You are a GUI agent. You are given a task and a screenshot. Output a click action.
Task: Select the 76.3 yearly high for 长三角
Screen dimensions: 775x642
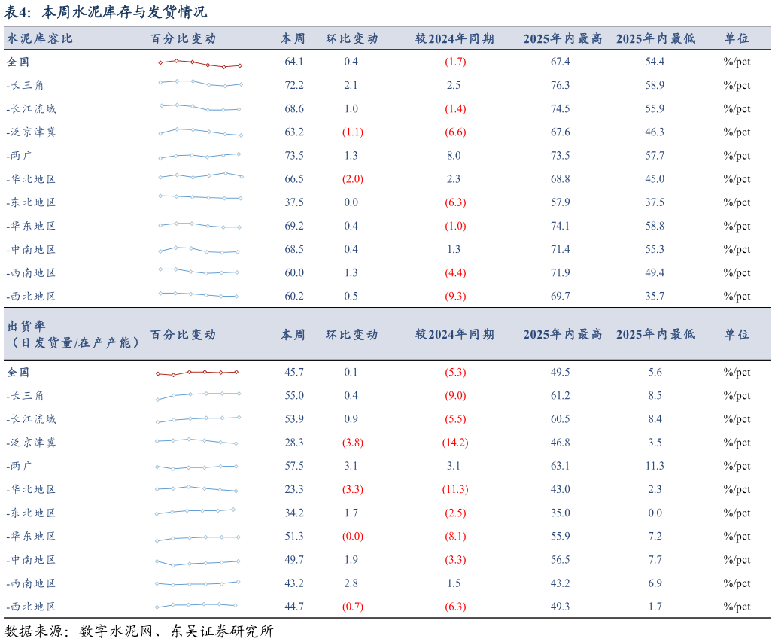pyautogui.click(x=560, y=85)
